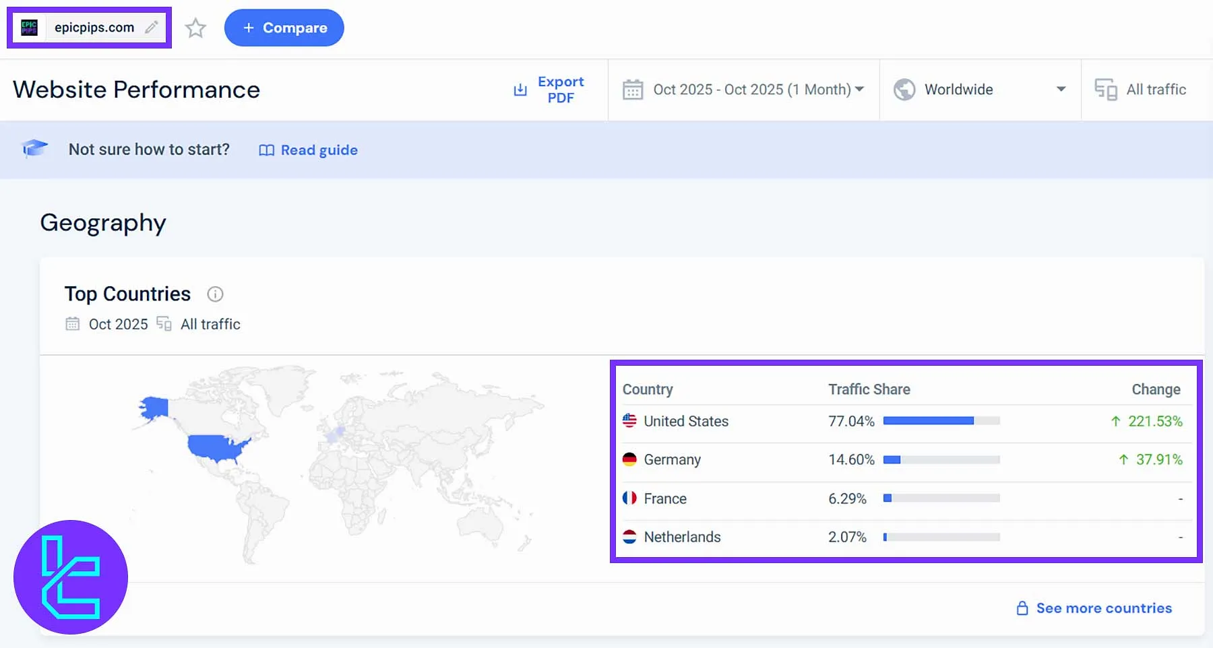
Task: Open the All traffic filter
Action: click(1155, 90)
